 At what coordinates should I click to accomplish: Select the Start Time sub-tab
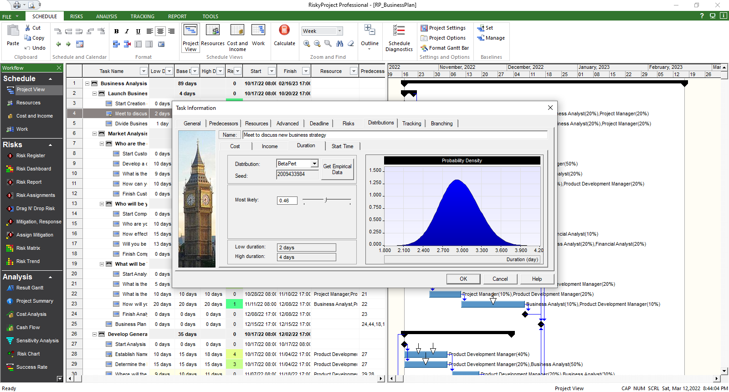coord(342,146)
